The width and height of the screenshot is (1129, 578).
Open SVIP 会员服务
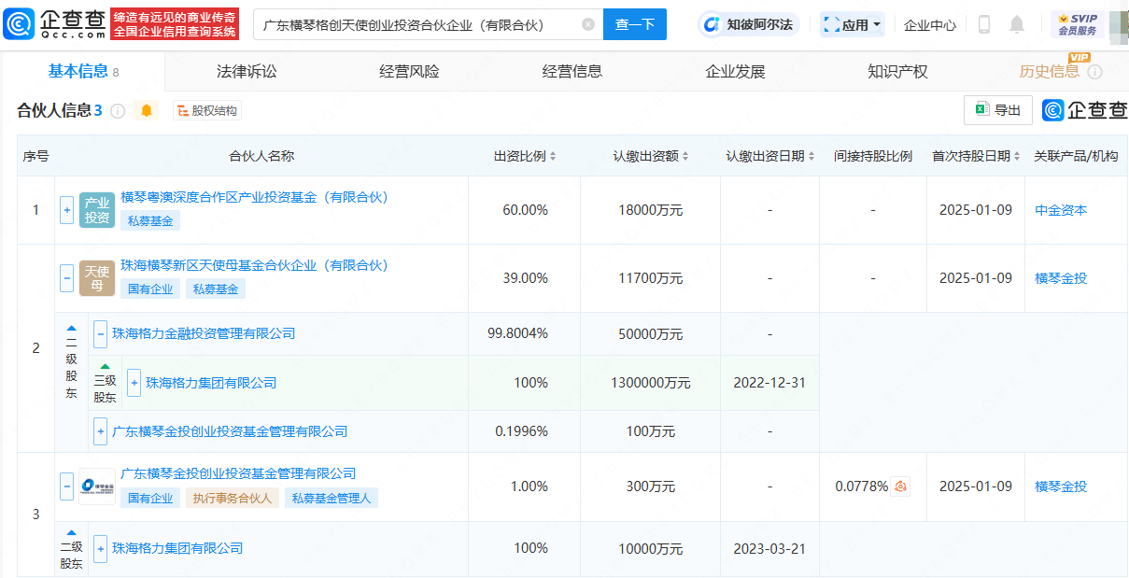1077,24
